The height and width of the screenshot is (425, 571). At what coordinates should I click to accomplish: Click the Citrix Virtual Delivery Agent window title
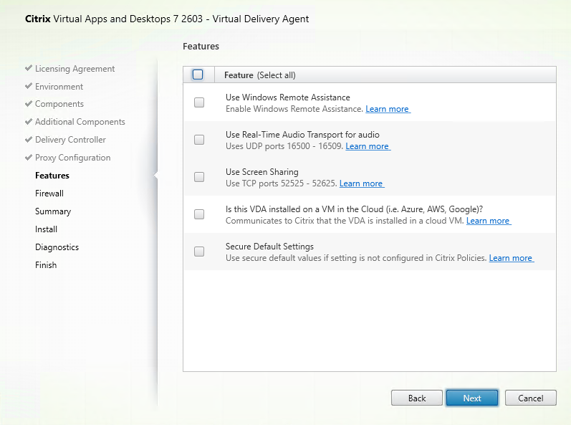[x=167, y=19]
